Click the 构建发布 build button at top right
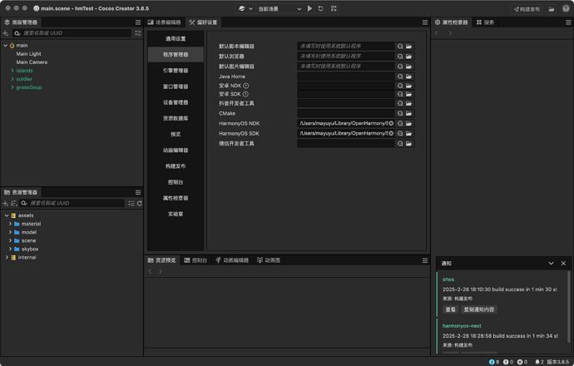Screen dimensions: 574x366 click(527, 9)
